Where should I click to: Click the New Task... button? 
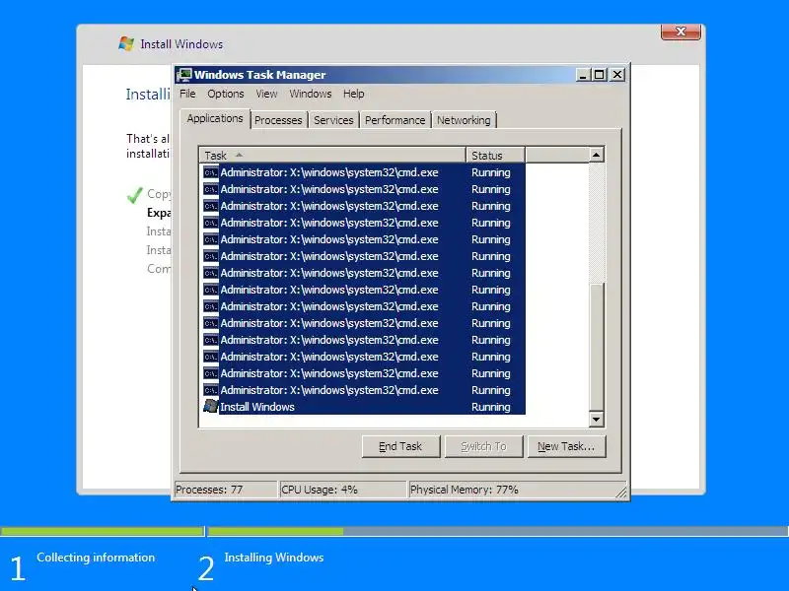coord(566,446)
